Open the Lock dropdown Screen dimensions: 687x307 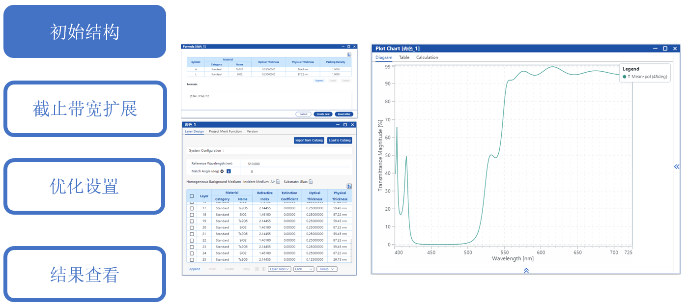tap(303, 269)
